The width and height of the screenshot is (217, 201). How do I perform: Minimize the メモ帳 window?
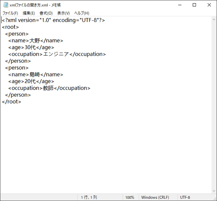pyautogui.click(x=180, y=5)
